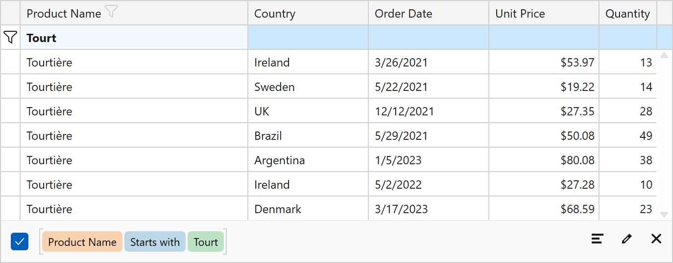Click the Order Date filter row cell

(428, 38)
